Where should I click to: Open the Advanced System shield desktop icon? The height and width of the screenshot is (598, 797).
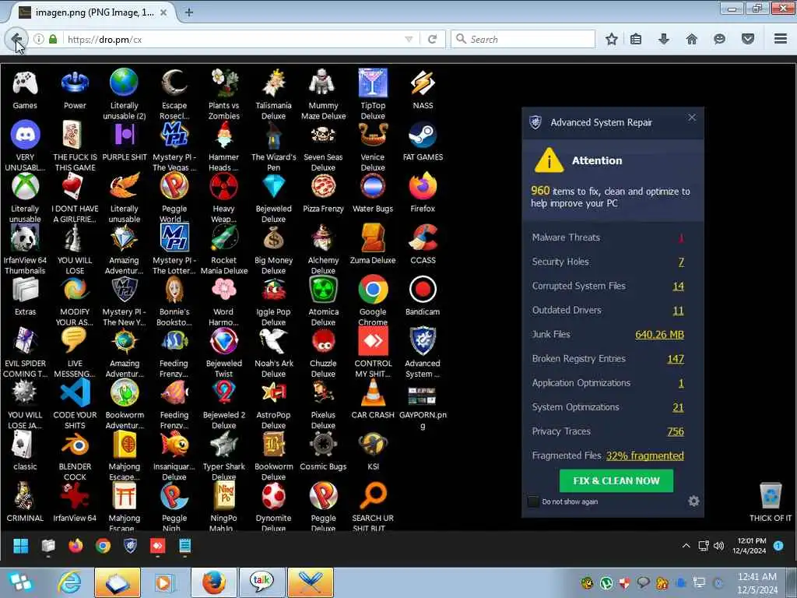tap(423, 341)
